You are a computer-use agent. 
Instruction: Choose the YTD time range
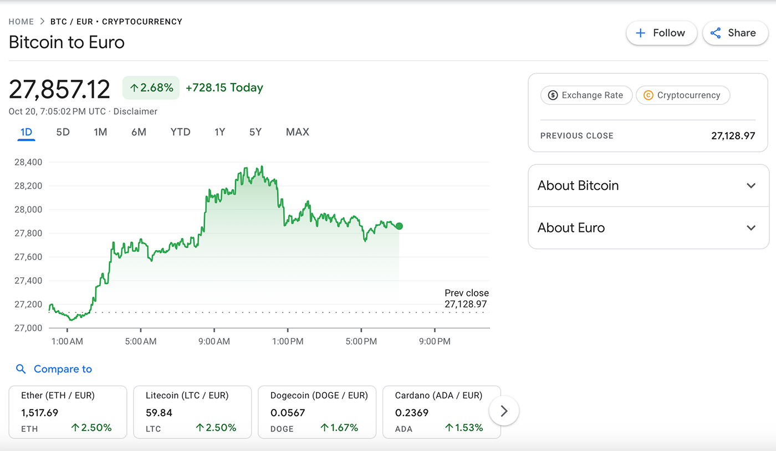tap(180, 132)
